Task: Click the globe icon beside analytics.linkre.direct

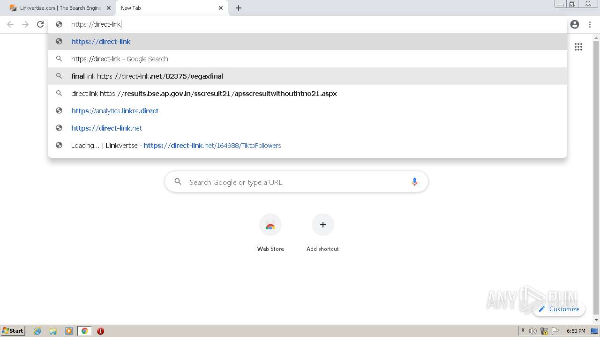Action: tap(59, 111)
